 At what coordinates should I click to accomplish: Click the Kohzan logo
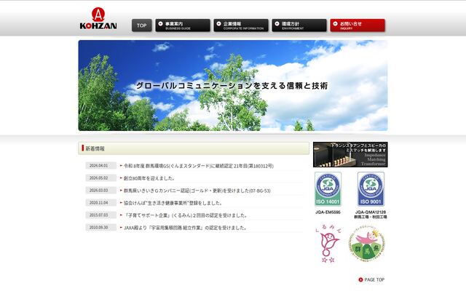click(x=98, y=18)
